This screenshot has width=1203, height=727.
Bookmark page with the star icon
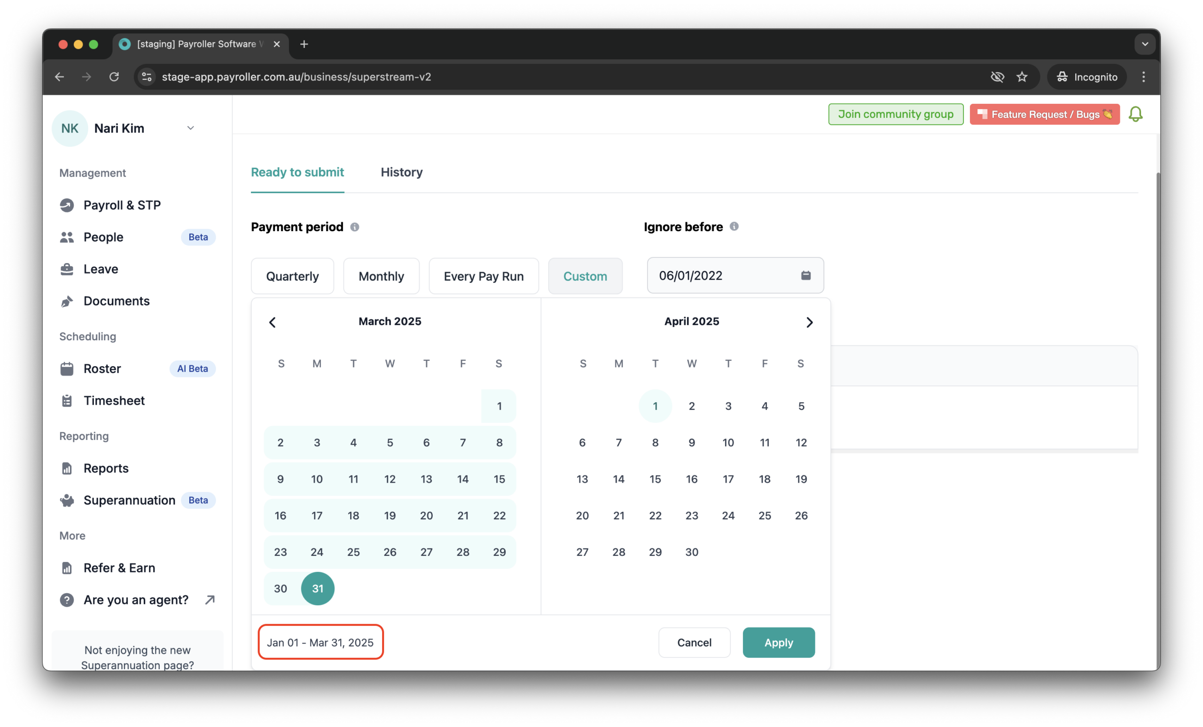pos(1022,77)
